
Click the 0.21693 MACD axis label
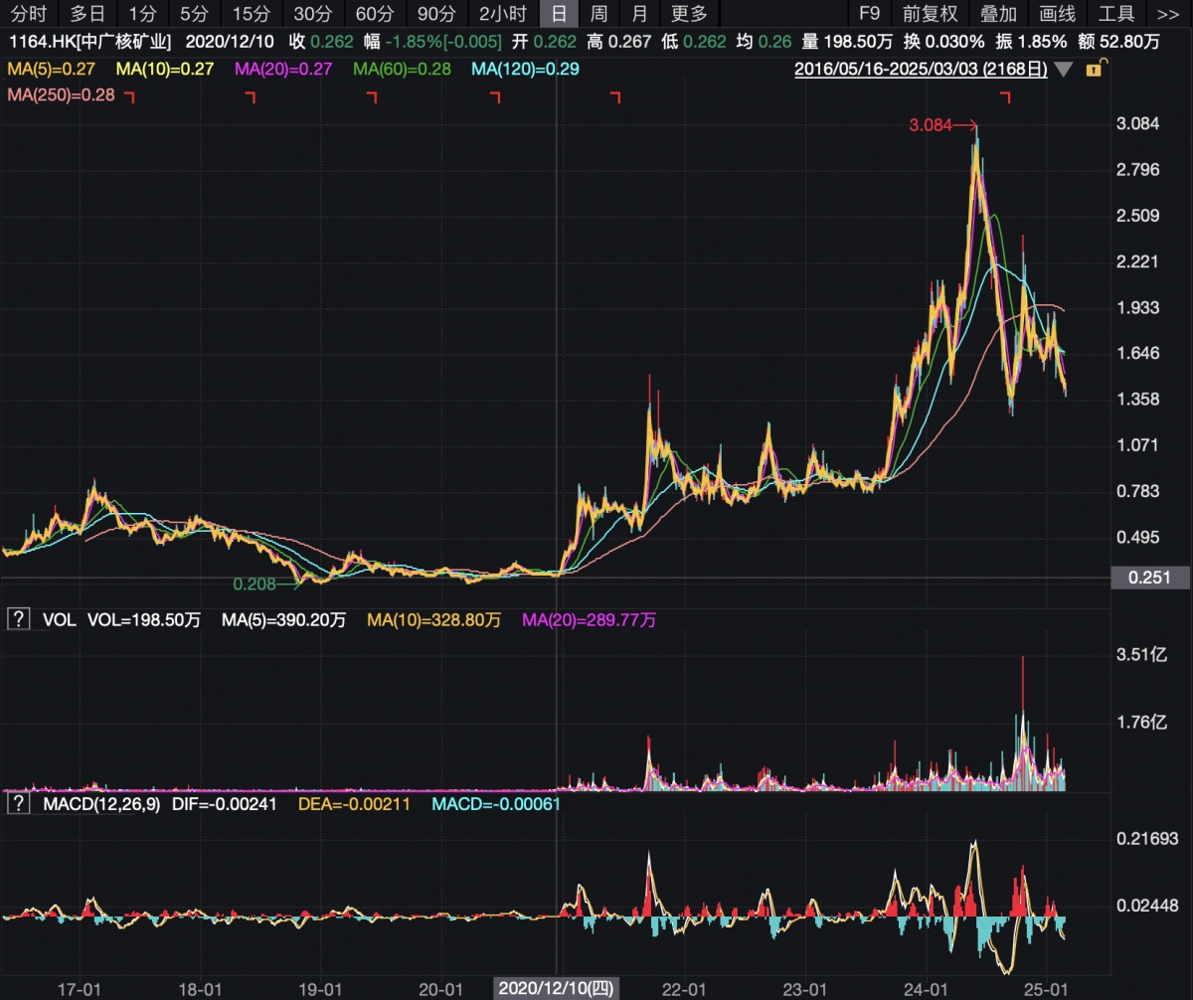coord(1145,840)
